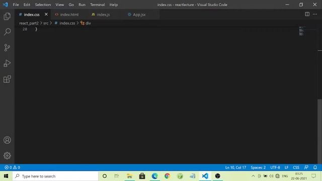The width and height of the screenshot is (322, 181).
Task: Show hidden system tray icons
Action: [x=253, y=176]
